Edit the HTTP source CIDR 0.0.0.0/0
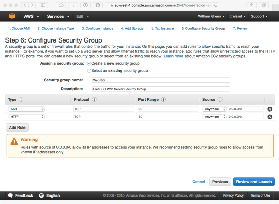This screenshot has height=204, width=279. click(x=246, y=117)
